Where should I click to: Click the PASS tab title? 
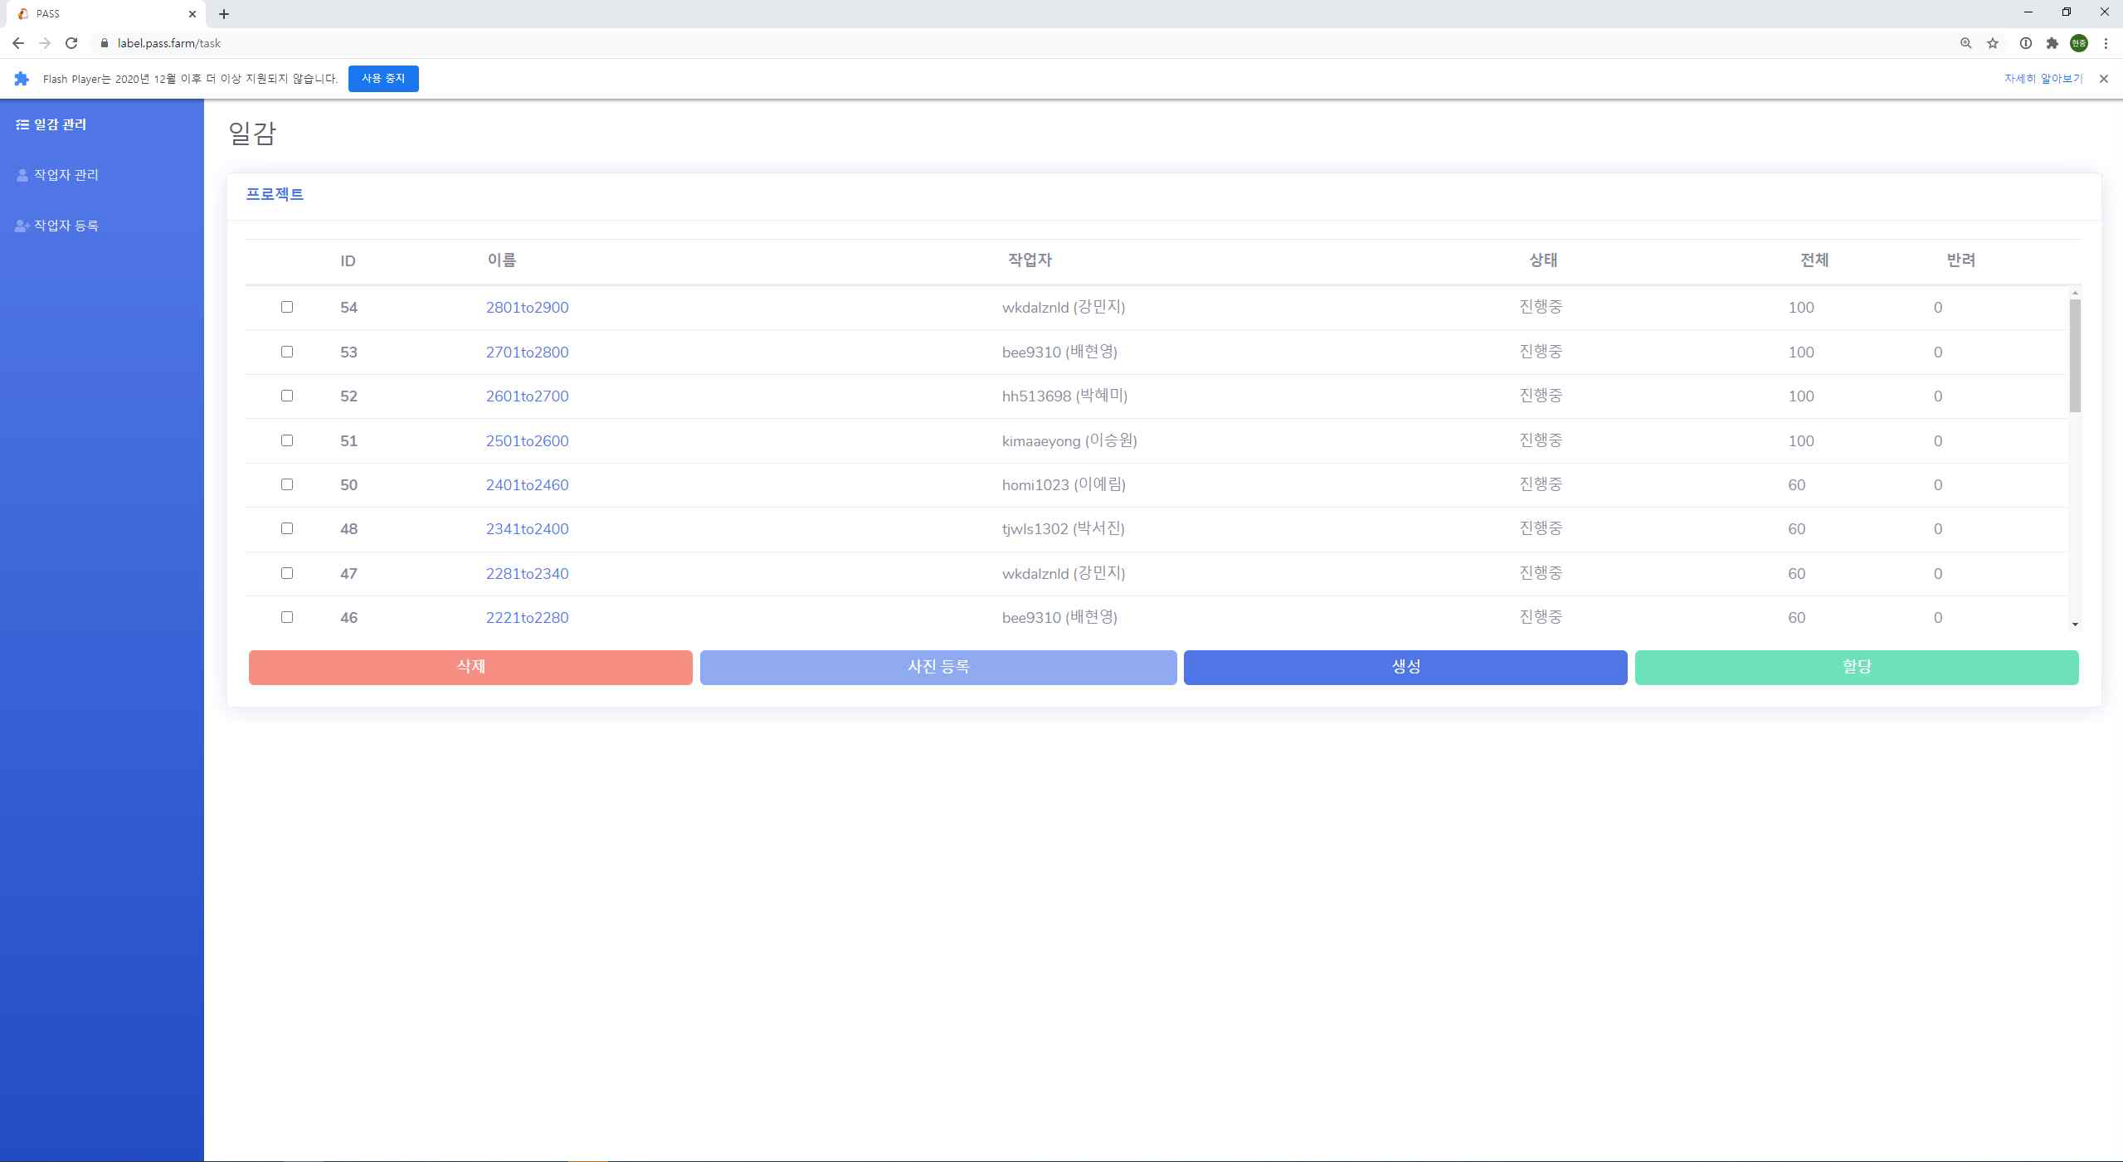(x=48, y=14)
